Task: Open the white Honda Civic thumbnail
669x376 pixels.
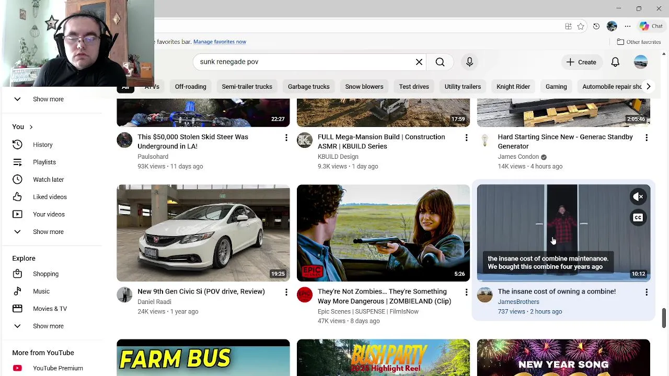Action: pyautogui.click(x=203, y=233)
